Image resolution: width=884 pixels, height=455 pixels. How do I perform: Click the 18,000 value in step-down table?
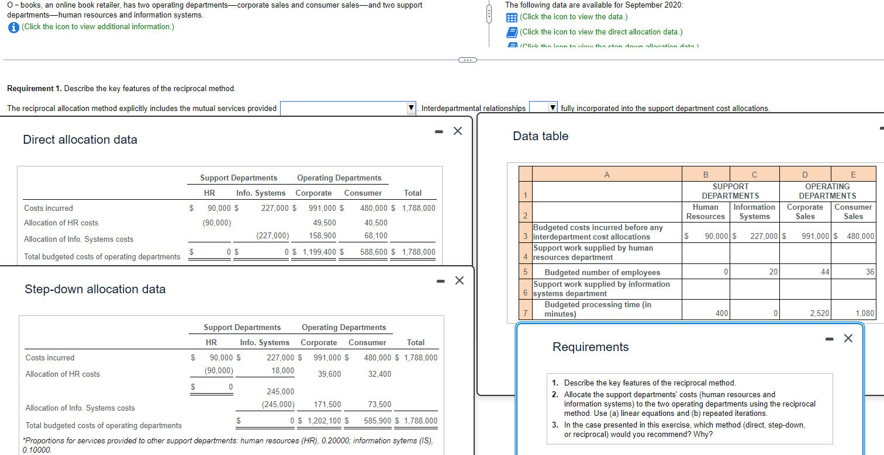point(283,371)
